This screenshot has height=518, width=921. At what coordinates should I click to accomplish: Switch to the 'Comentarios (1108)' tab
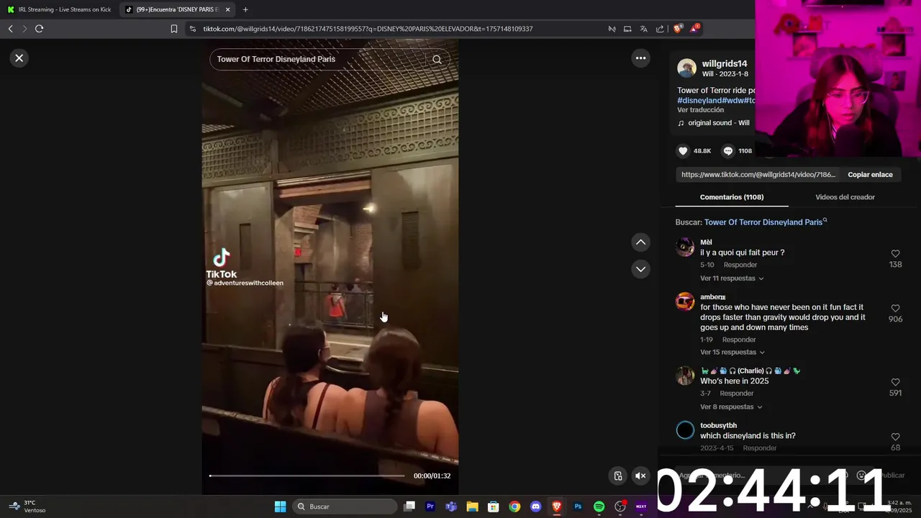point(732,197)
